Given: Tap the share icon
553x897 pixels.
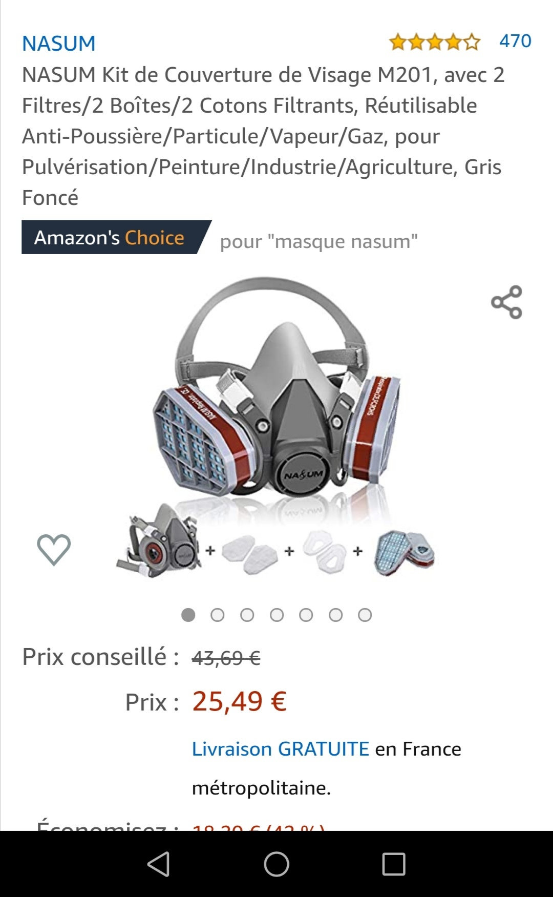Looking at the screenshot, I should coord(506,302).
